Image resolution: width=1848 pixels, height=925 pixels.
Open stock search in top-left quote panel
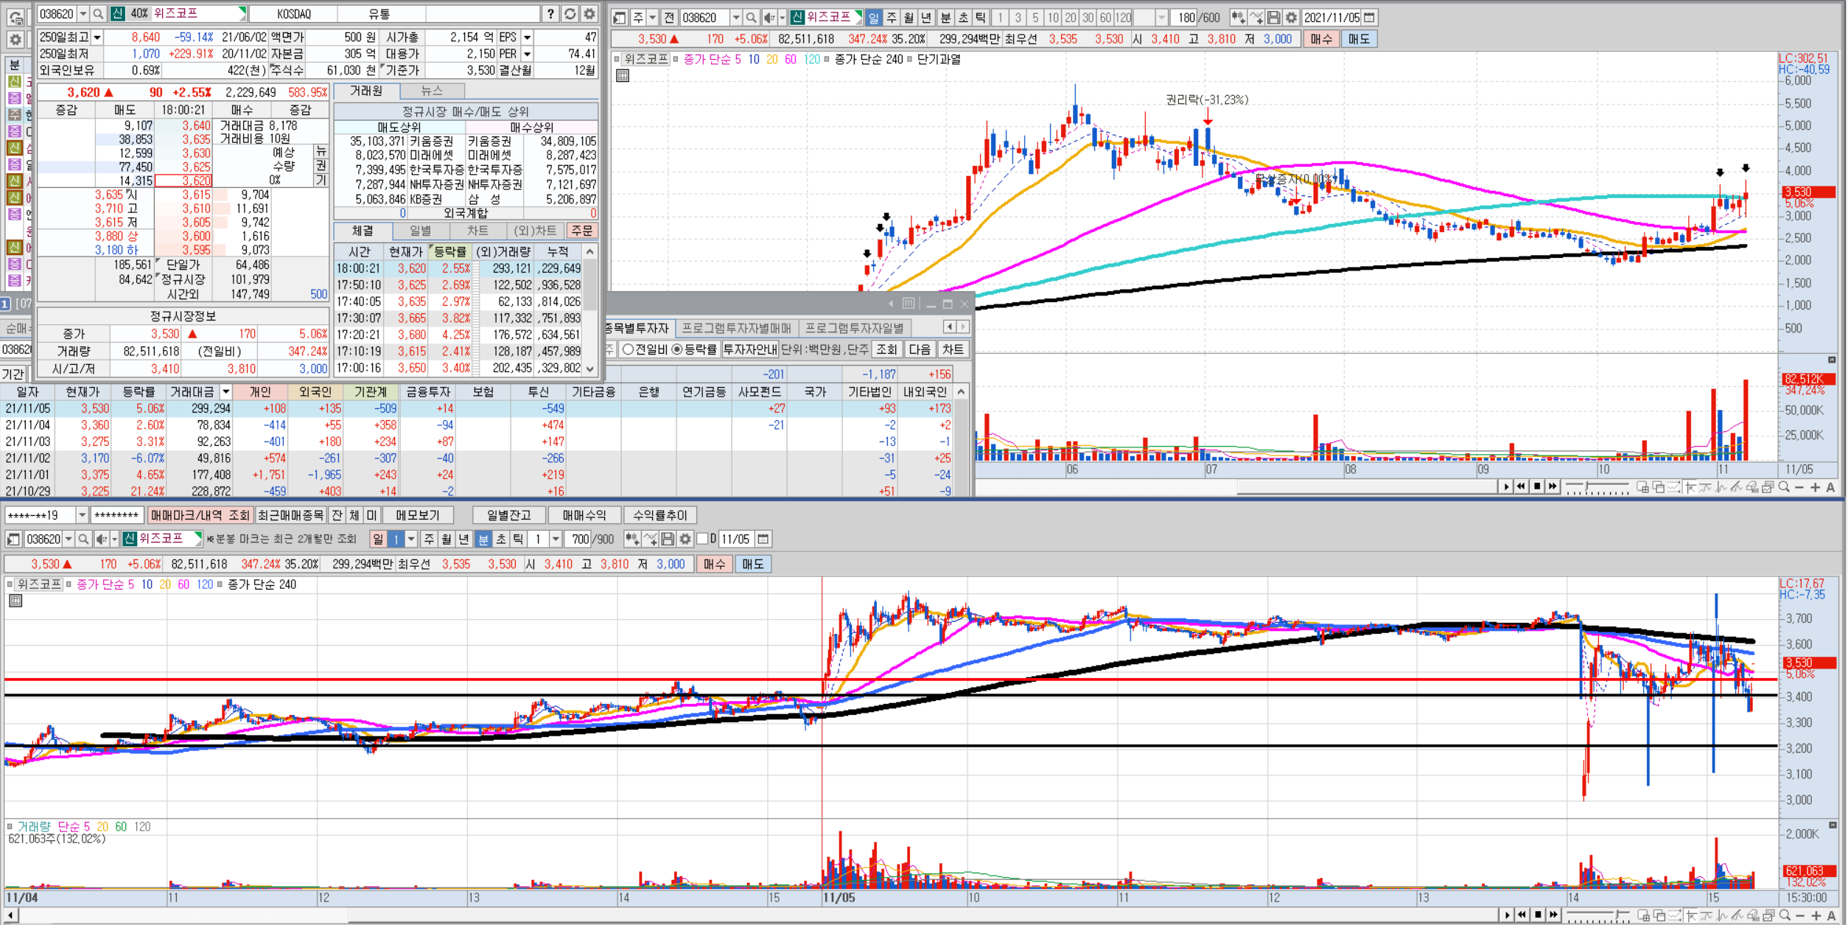click(x=98, y=13)
